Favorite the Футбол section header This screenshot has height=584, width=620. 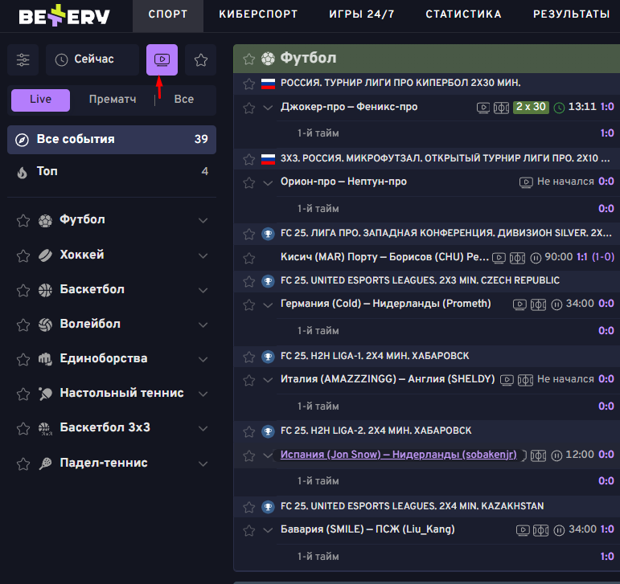(x=248, y=59)
